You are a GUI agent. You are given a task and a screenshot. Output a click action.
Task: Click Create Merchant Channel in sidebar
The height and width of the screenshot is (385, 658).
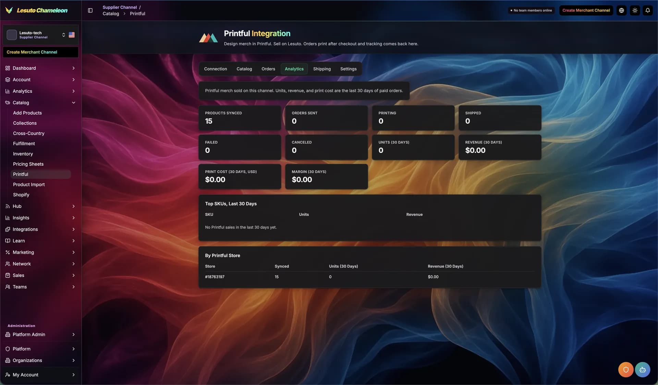coord(41,52)
